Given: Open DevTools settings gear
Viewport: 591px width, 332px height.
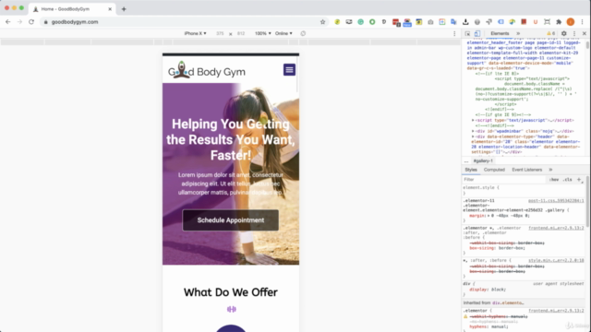Looking at the screenshot, I should [x=564, y=33].
